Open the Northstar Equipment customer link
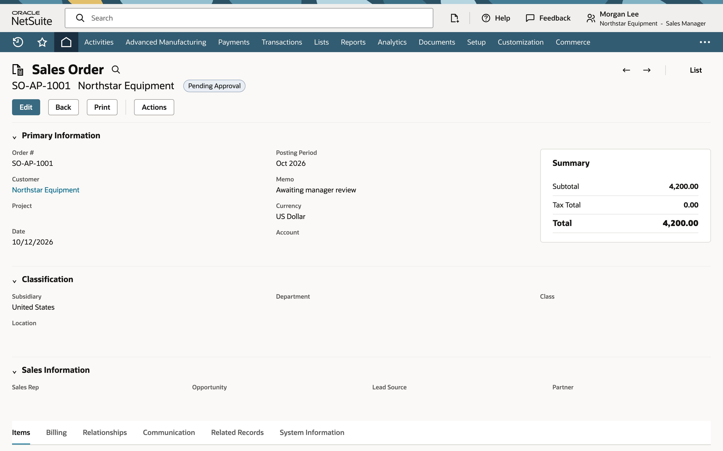Viewport: 723px width, 451px height. [x=45, y=190]
